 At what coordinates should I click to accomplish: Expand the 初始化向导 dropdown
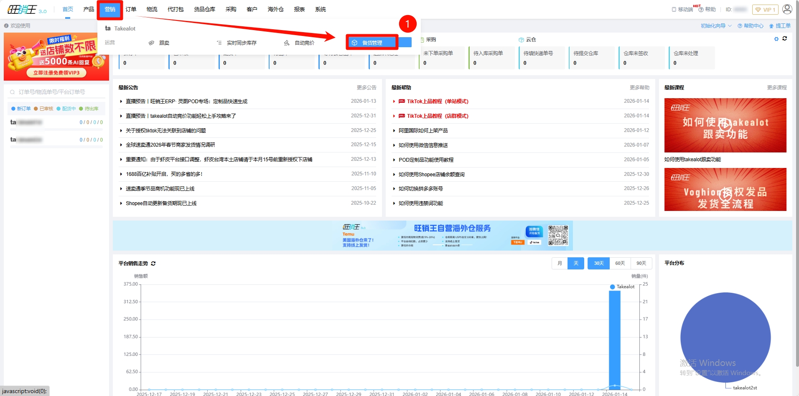[x=730, y=26]
